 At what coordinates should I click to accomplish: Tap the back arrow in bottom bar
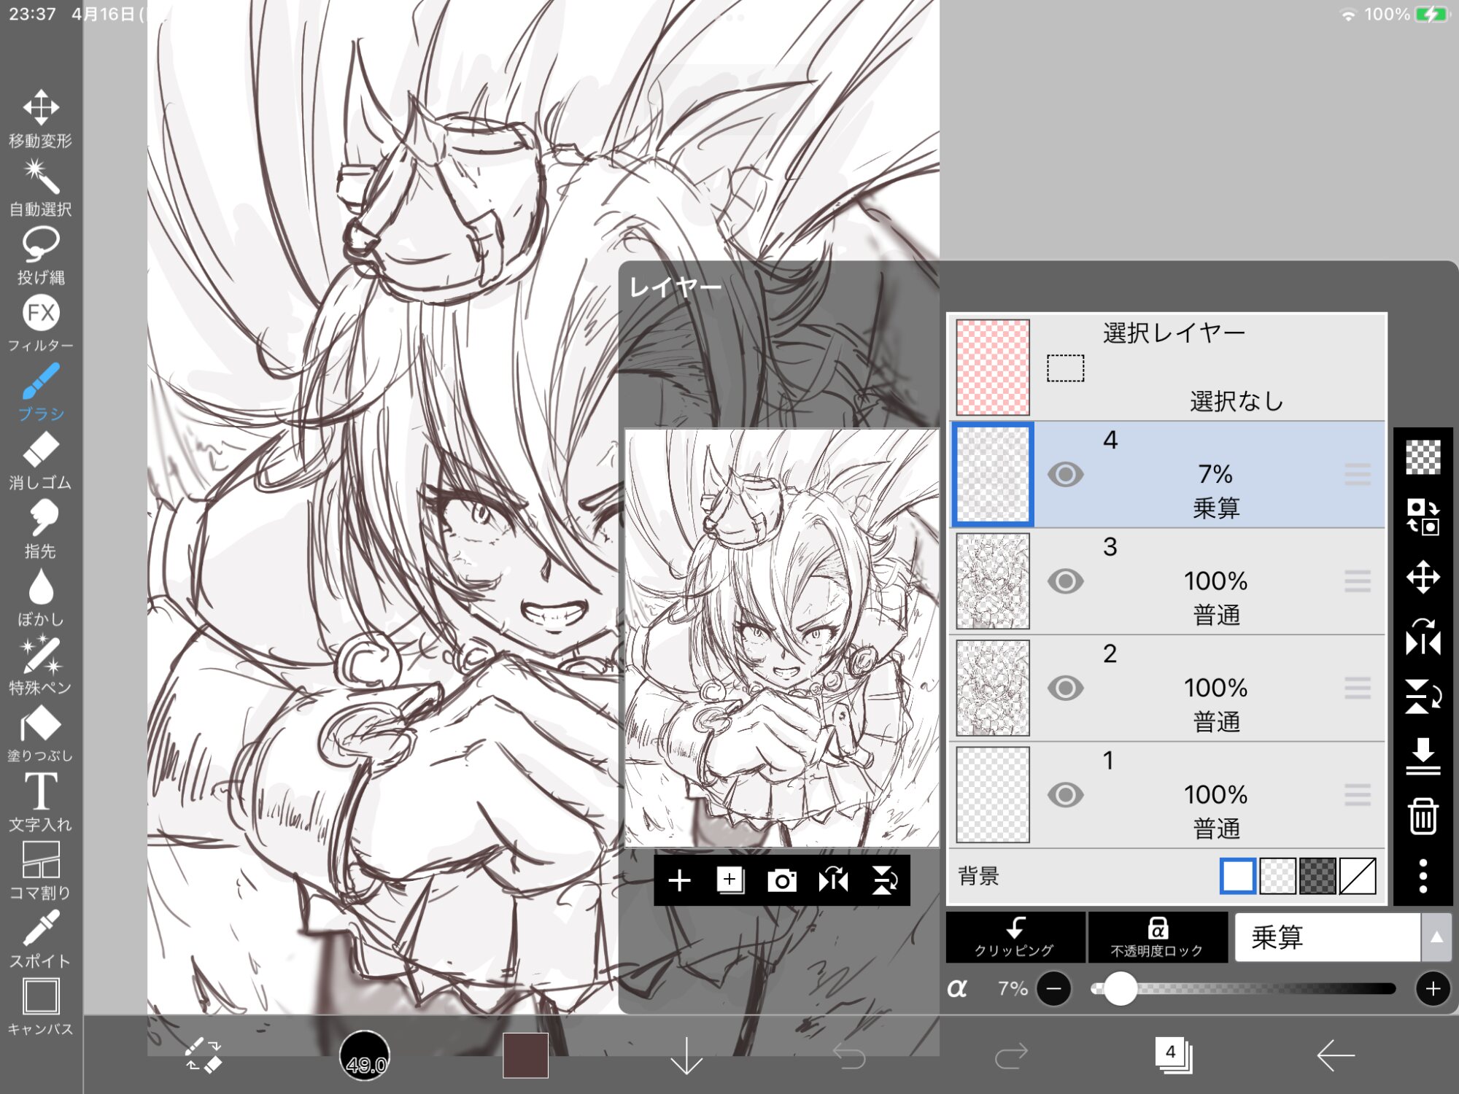click(x=1336, y=1055)
